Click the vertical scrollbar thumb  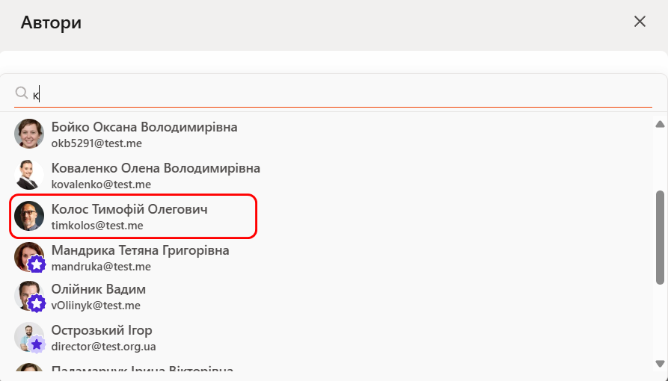coord(660,237)
